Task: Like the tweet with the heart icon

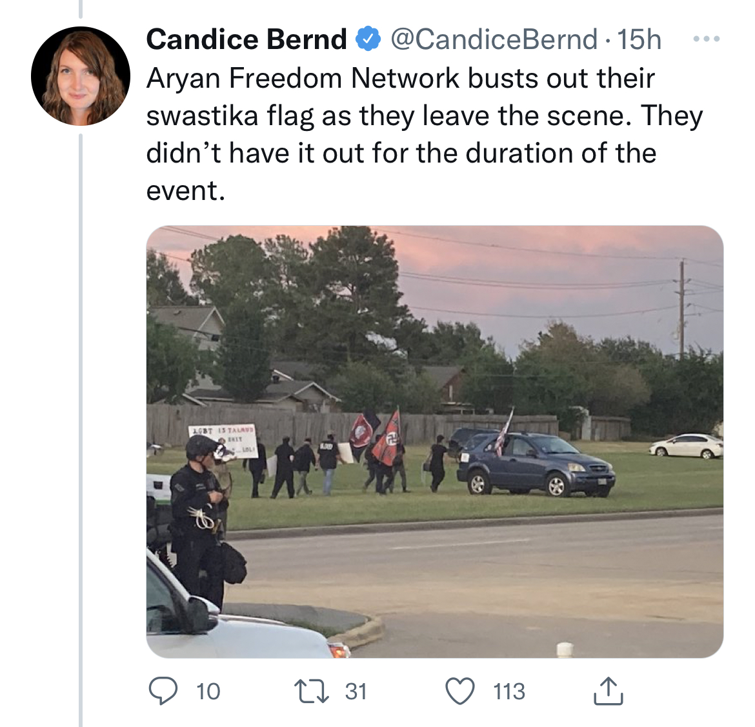Action: click(x=460, y=692)
